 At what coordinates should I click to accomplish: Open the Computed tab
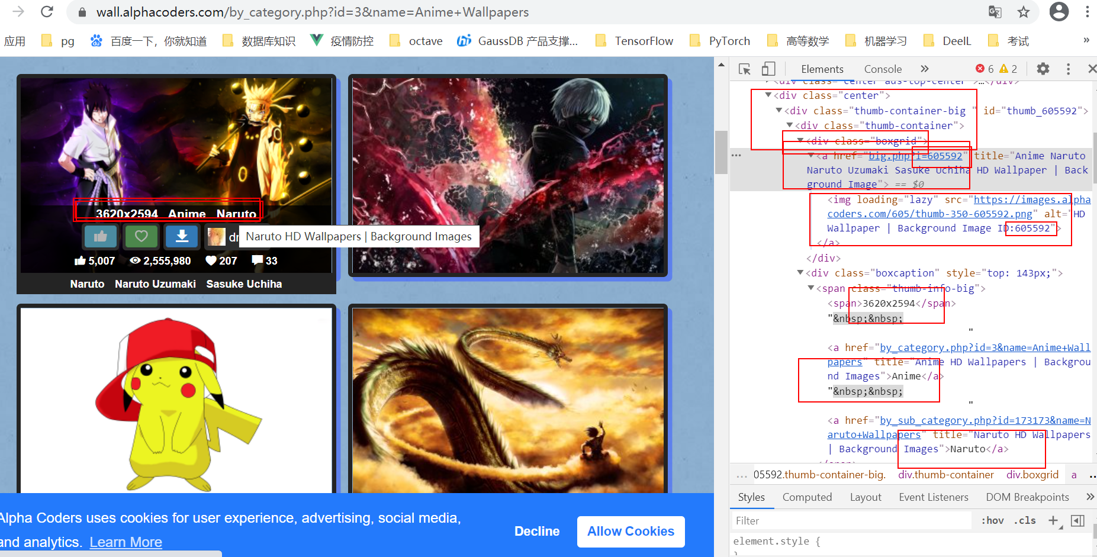[x=807, y=497]
